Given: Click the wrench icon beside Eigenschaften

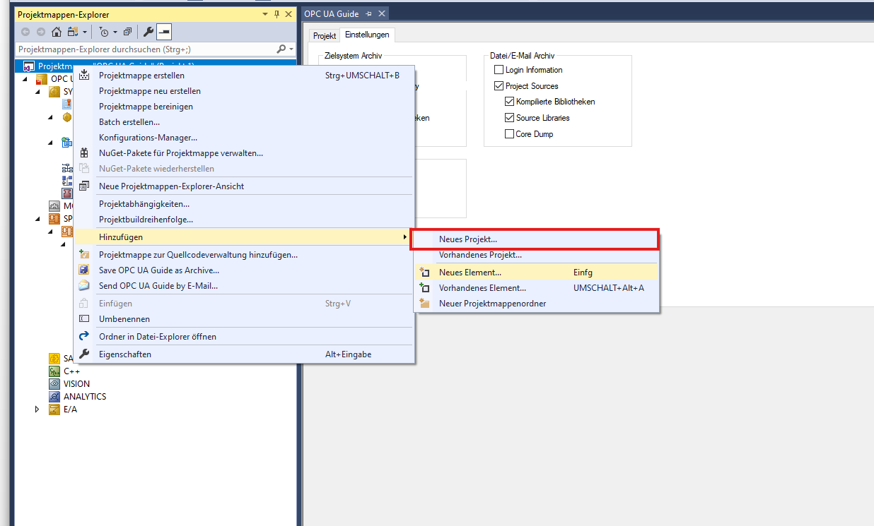Looking at the screenshot, I should click(84, 354).
